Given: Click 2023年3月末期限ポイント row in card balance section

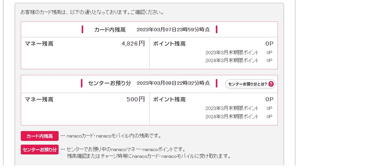Looking at the screenshot, I should (232, 53).
